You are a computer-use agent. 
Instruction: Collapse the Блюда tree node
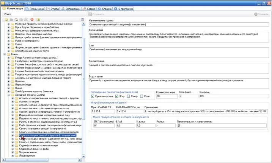coord(5,54)
